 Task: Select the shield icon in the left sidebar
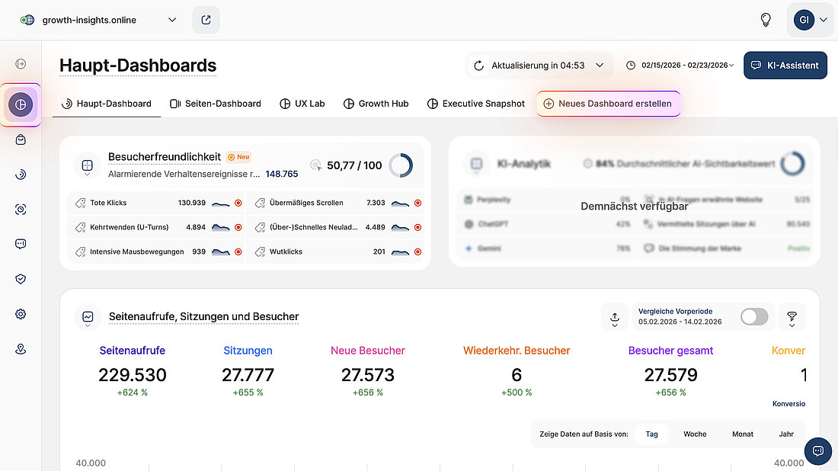(x=21, y=278)
